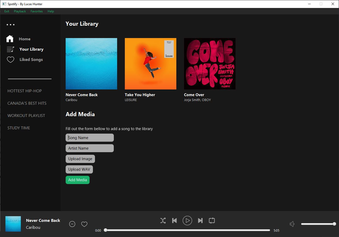Minimize the Spotify window

coord(309,4)
